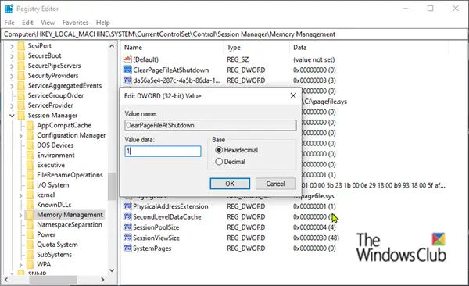Cancel the Edit DWORD dialog
The height and width of the screenshot is (286, 469).
click(x=275, y=184)
